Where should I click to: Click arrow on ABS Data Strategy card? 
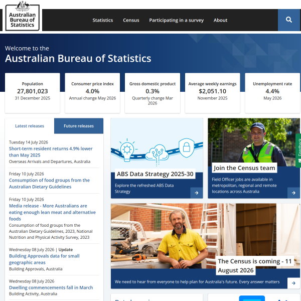tap(196, 193)
